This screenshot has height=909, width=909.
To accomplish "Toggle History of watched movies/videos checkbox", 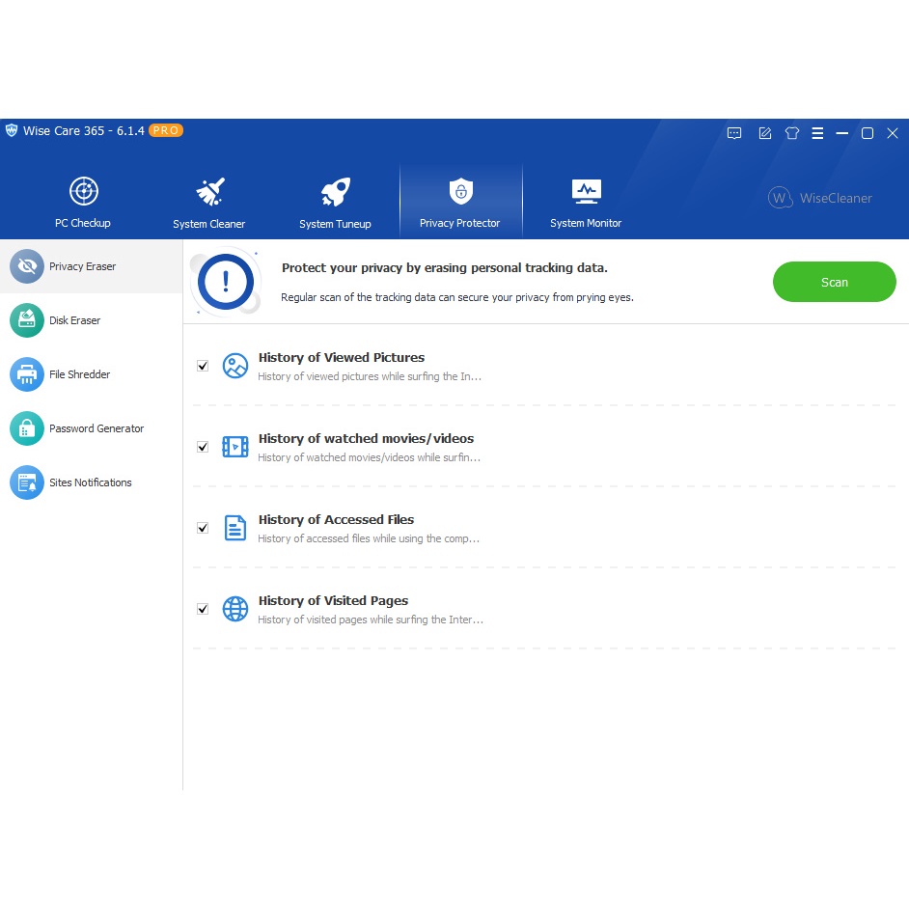I will (203, 447).
